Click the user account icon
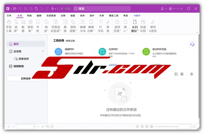The width and height of the screenshot is (204, 134). coord(170,9)
